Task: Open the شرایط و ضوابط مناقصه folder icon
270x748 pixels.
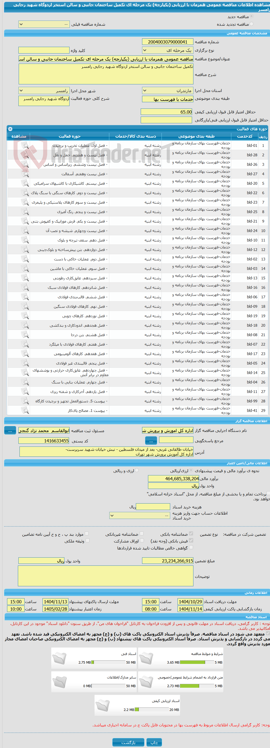Action: coord(146,658)
